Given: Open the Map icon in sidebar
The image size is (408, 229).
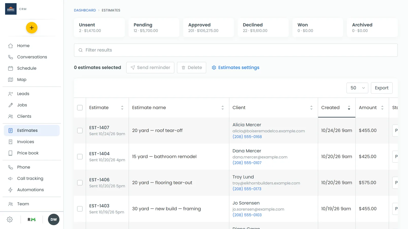Looking at the screenshot, I should coord(10,80).
